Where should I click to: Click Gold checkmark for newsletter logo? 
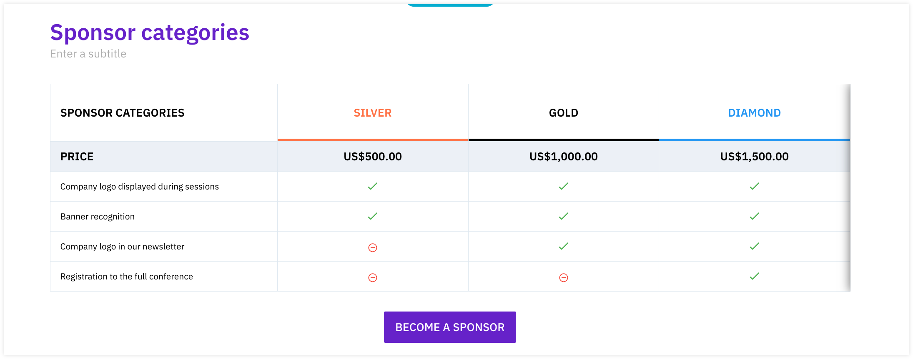click(563, 246)
